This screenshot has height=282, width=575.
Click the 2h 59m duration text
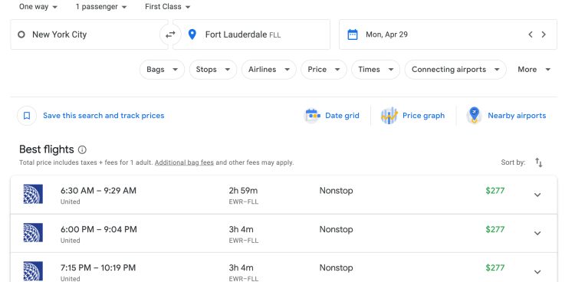[243, 191]
